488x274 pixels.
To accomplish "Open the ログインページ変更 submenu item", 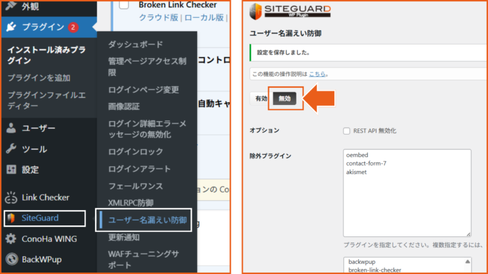I will tap(143, 90).
